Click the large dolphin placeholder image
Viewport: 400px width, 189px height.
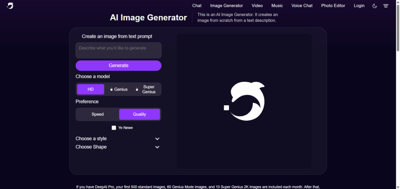pyautogui.click(x=244, y=101)
